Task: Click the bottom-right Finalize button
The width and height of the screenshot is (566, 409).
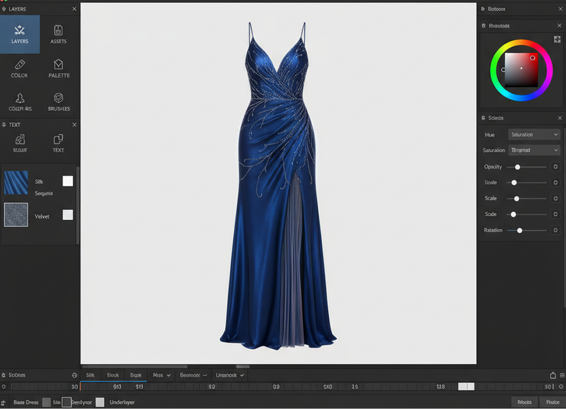Action: (x=553, y=402)
